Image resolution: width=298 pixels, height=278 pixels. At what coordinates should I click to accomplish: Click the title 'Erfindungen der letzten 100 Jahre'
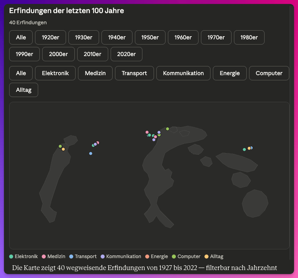[x=66, y=11]
